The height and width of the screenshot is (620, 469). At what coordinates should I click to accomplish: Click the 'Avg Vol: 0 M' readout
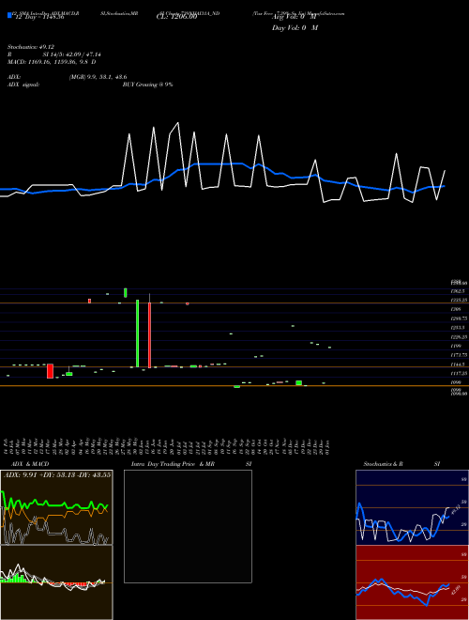pyautogui.click(x=295, y=17)
